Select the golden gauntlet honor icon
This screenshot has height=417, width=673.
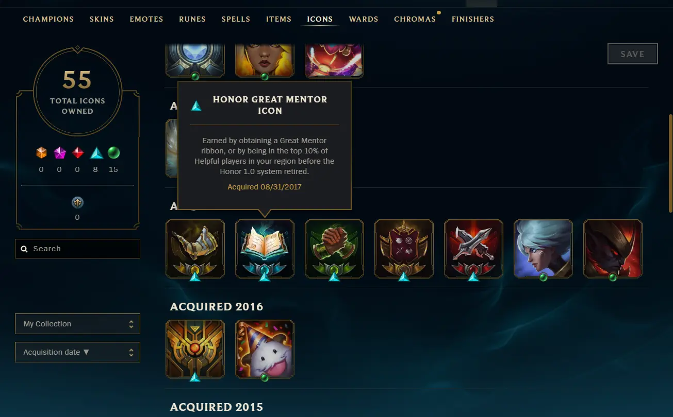(195, 249)
